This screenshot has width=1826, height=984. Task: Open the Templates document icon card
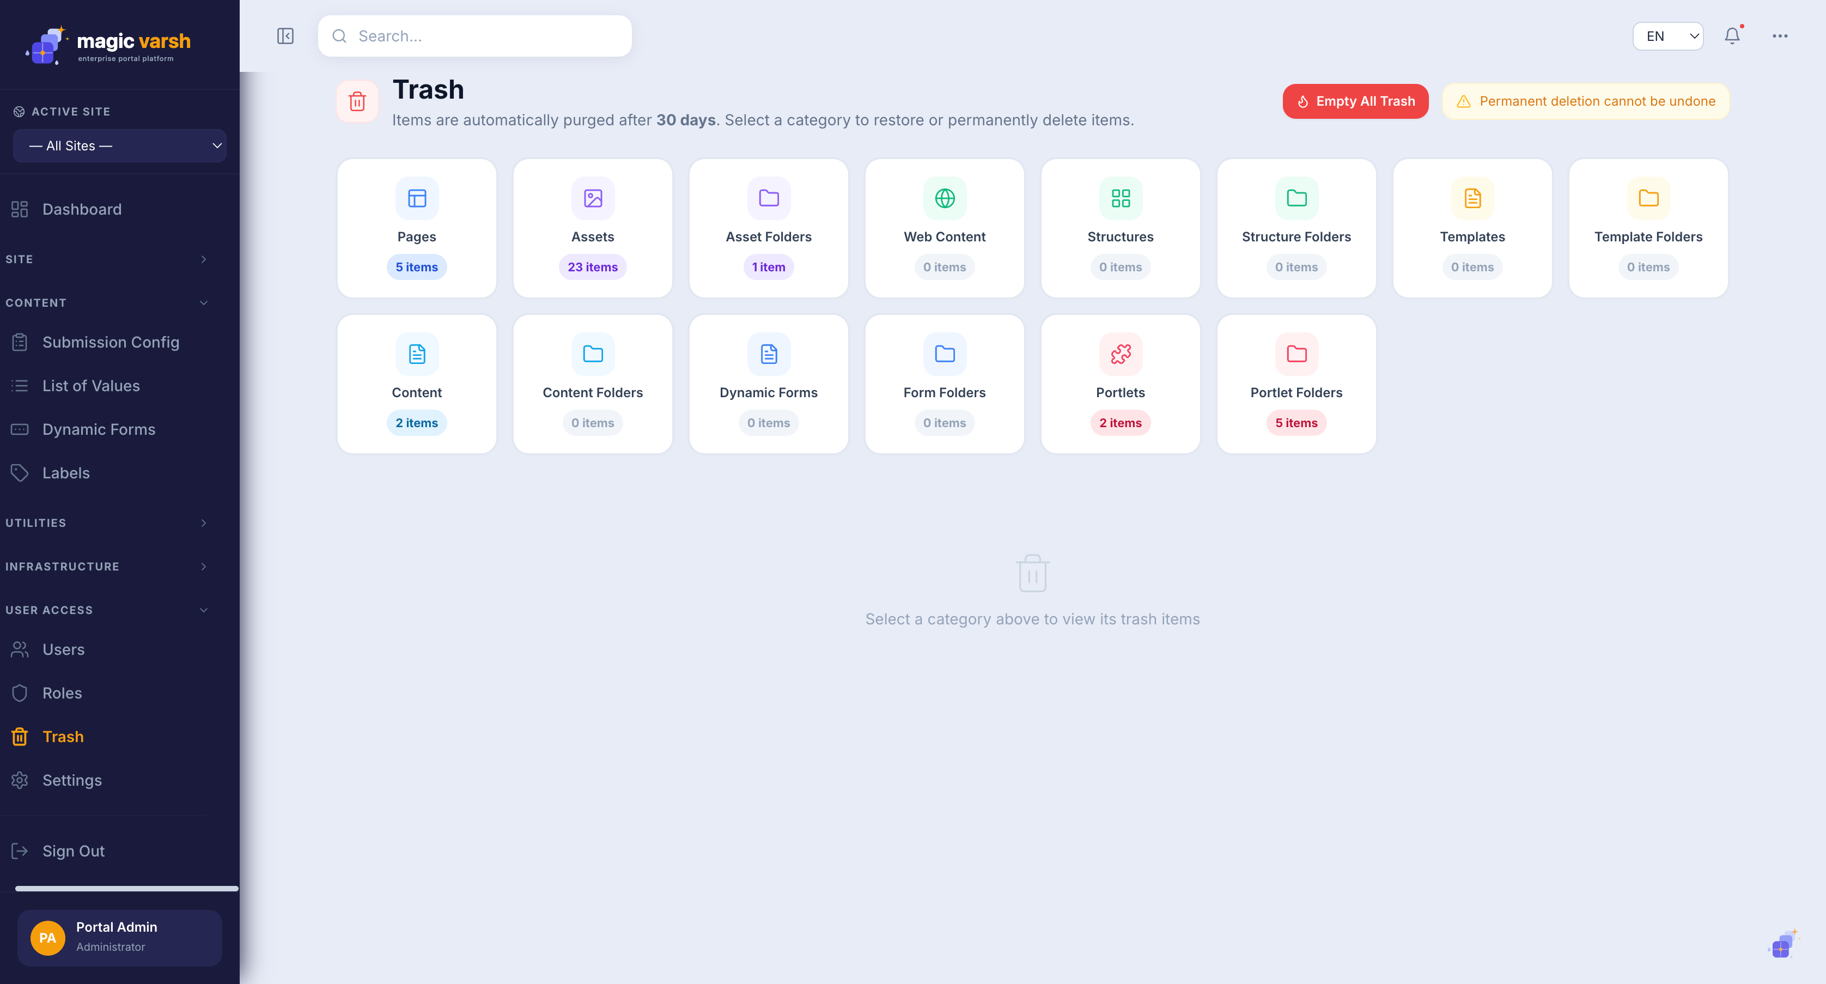coord(1472,198)
